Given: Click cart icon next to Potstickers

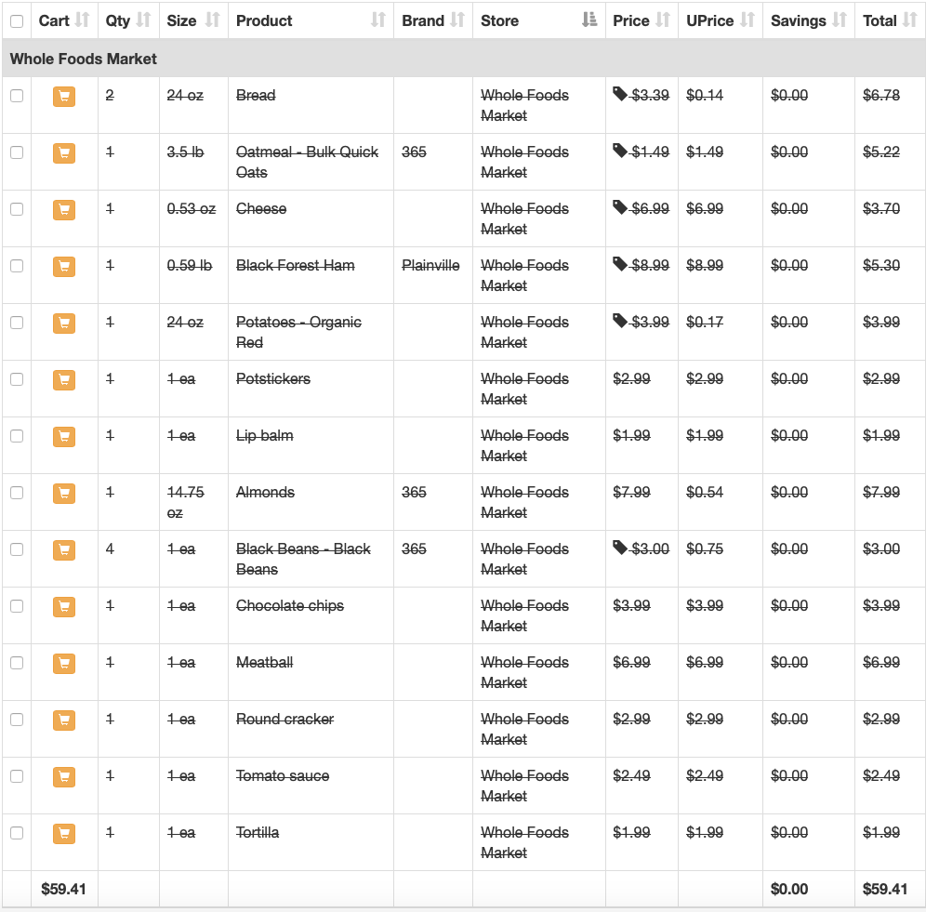Looking at the screenshot, I should coord(64,380).
